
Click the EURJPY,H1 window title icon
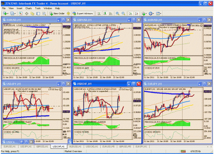145,84
